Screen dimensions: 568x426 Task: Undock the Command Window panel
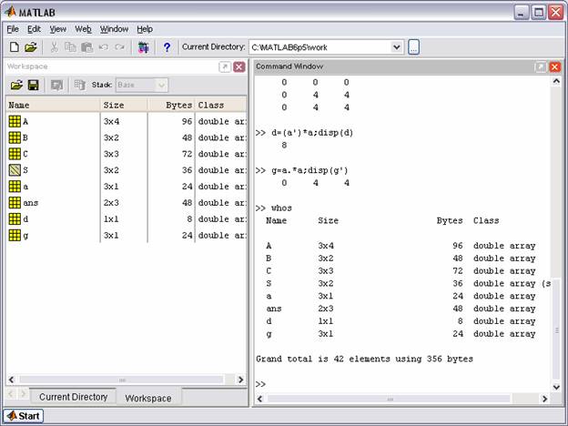tap(540, 67)
